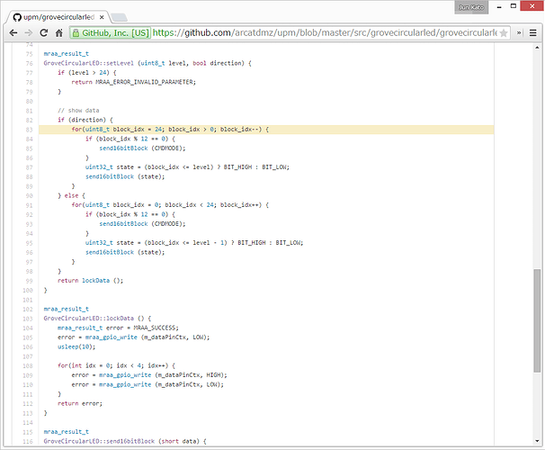Click line number 91

(x=29, y=205)
